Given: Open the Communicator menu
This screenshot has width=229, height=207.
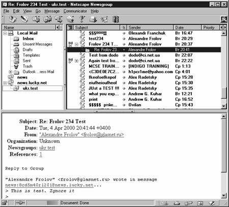Looking at the screenshot, I should 75,11.
